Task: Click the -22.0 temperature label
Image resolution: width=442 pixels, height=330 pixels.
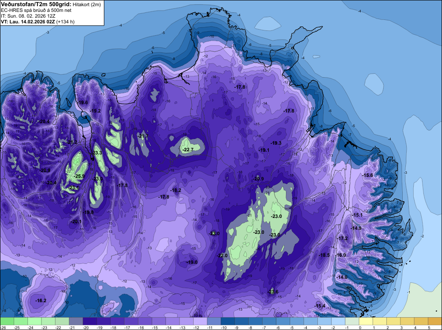Action: (x=222, y=255)
